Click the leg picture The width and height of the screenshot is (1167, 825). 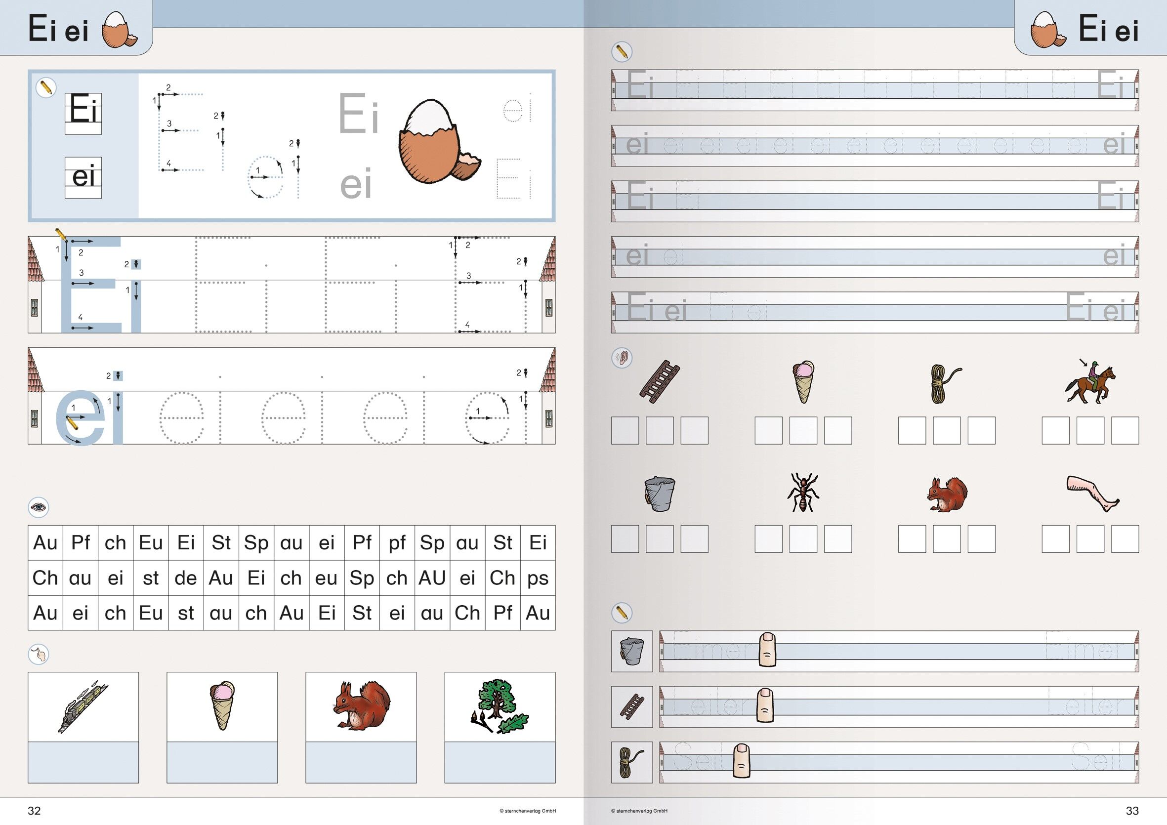click(1092, 493)
